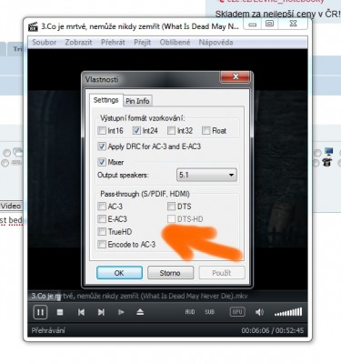Screen dimensions: 341x364
Task: Cancel the dialog with Storno button
Action: pos(170,273)
